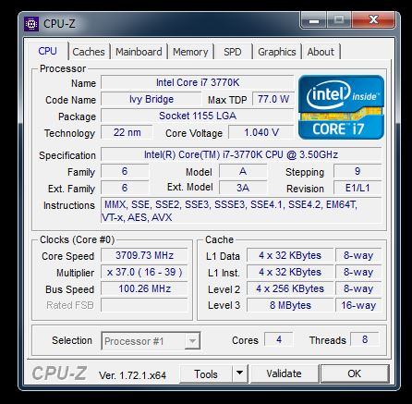412x404 pixels.
Task: Select the Memory tab
Action: pos(190,52)
